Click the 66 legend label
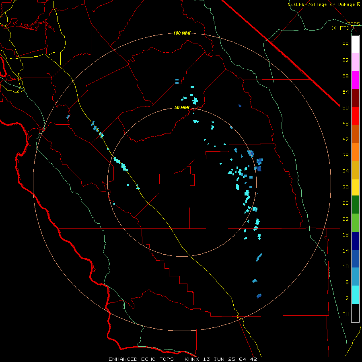 point(346,44)
